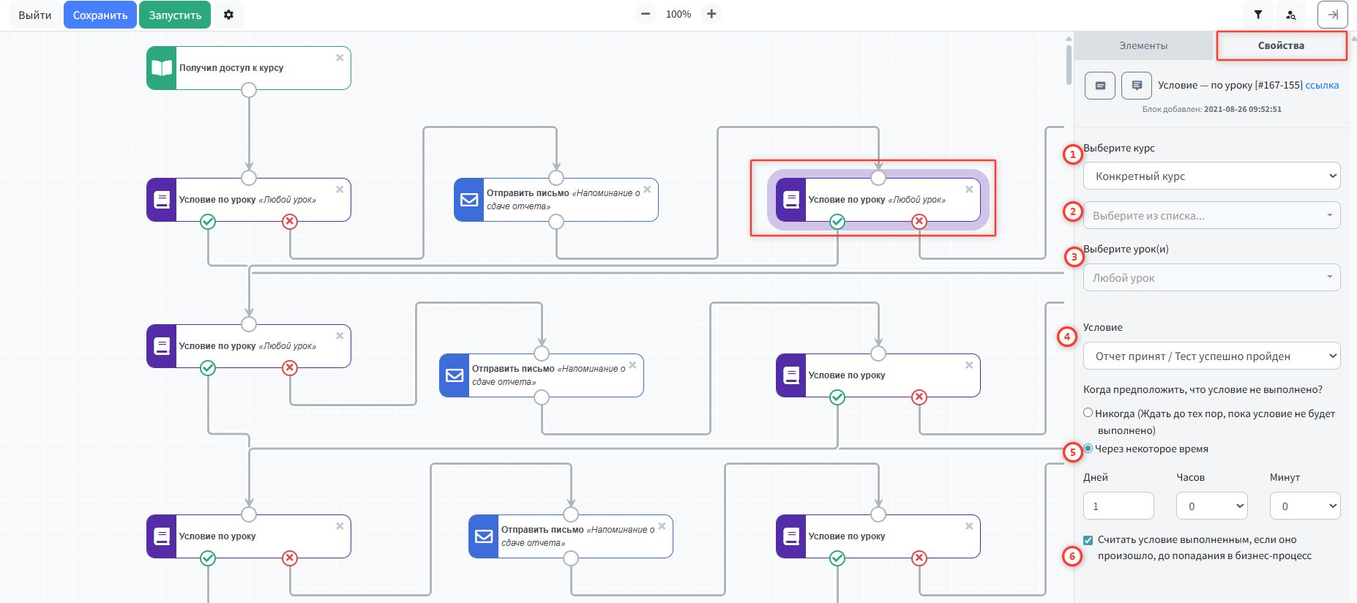Uncheck 'Считать условие выполненным' checkbox

tap(1088, 540)
